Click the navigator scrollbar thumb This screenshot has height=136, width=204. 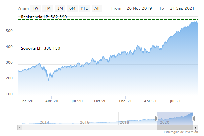pos(175,127)
